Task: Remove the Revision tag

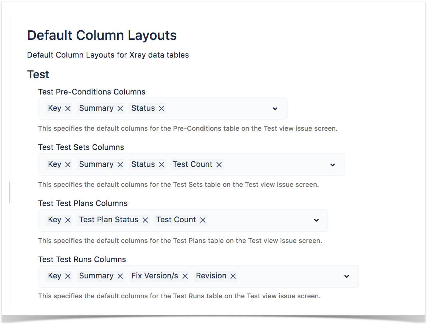Action: (x=233, y=276)
